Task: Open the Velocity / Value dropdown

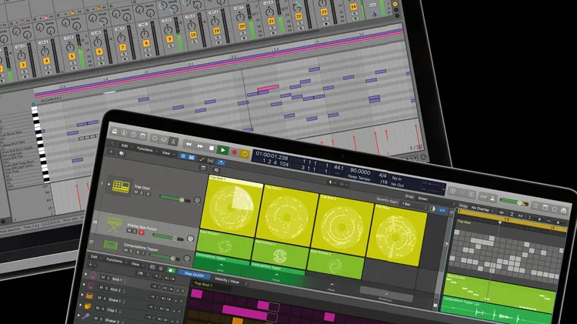Action: (231, 281)
